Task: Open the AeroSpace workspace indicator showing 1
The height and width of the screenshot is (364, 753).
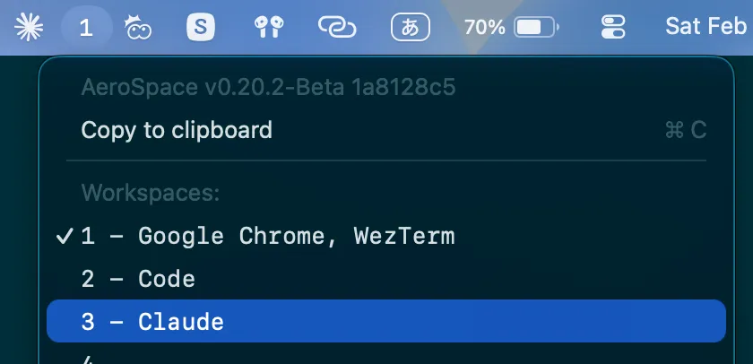Action: [x=86, y=28]
